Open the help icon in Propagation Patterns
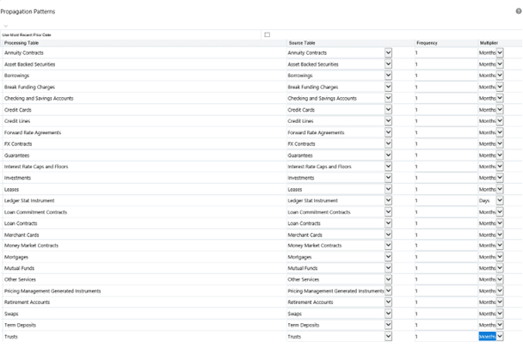The image size is (523, 348). [x=519, y=11]
